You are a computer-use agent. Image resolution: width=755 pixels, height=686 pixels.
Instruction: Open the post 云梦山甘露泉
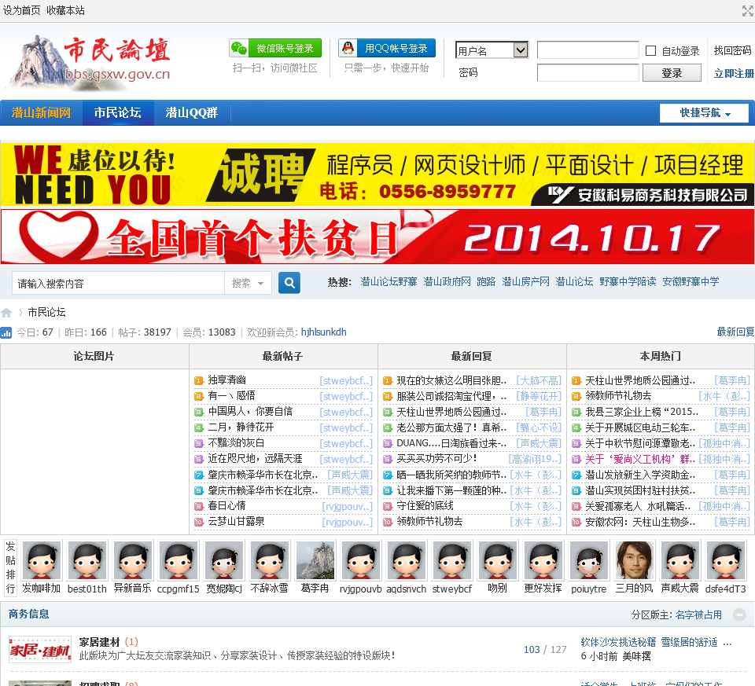[x=236, y=521]
